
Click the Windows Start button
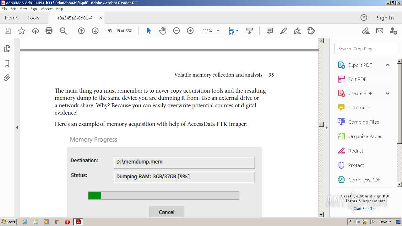point(8,222)
